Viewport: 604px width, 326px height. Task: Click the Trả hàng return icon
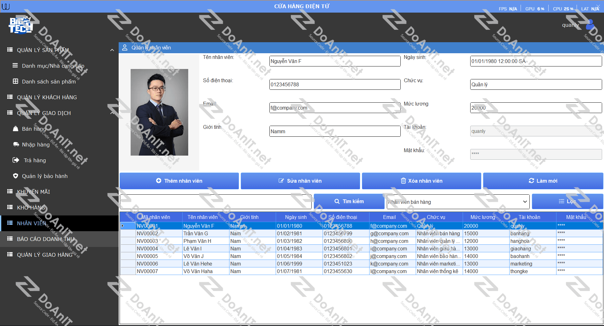click(x=16, y=160)
